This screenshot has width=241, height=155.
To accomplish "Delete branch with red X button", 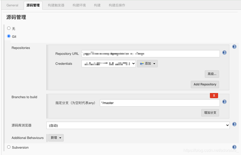I will coord(214,96).
